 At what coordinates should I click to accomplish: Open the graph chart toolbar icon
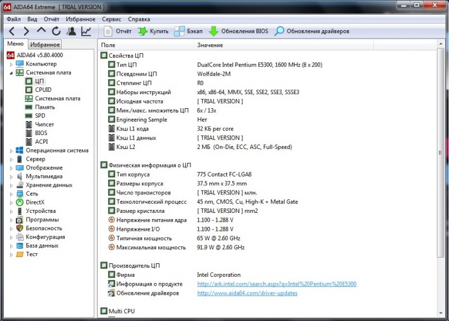(x=86, y=31)
